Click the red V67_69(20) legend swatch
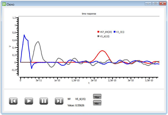 (98, 32)
